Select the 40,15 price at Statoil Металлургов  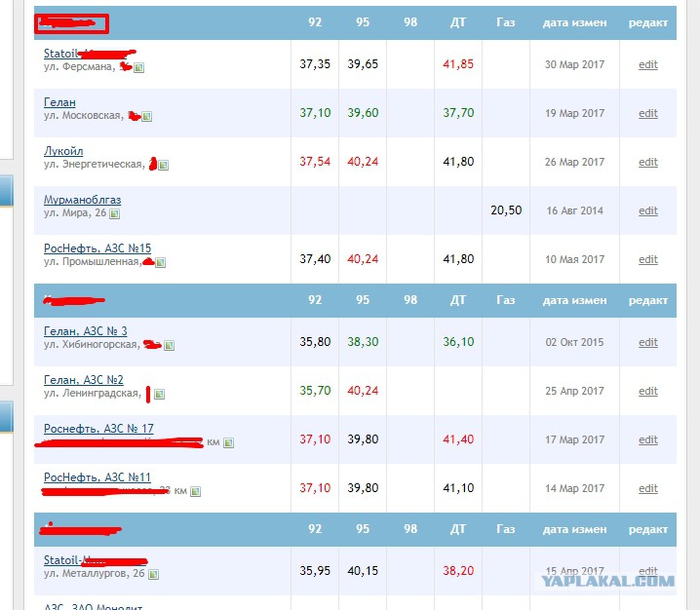click(x=363, y=571)
